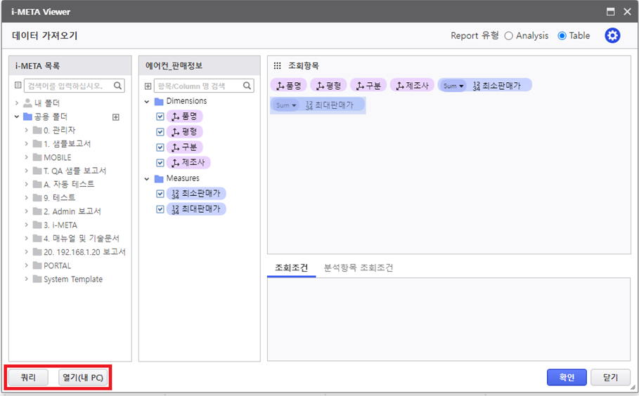This screenshot has width=639, height=396.
Task: Click the list icon left of folder search
Action: point(18,86)
